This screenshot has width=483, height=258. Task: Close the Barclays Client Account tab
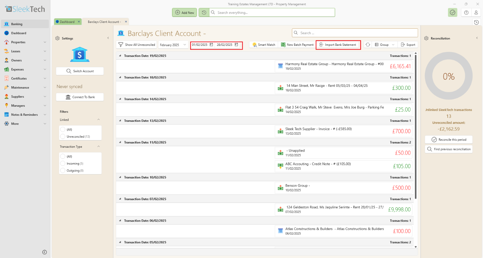(x=126, y=22)
